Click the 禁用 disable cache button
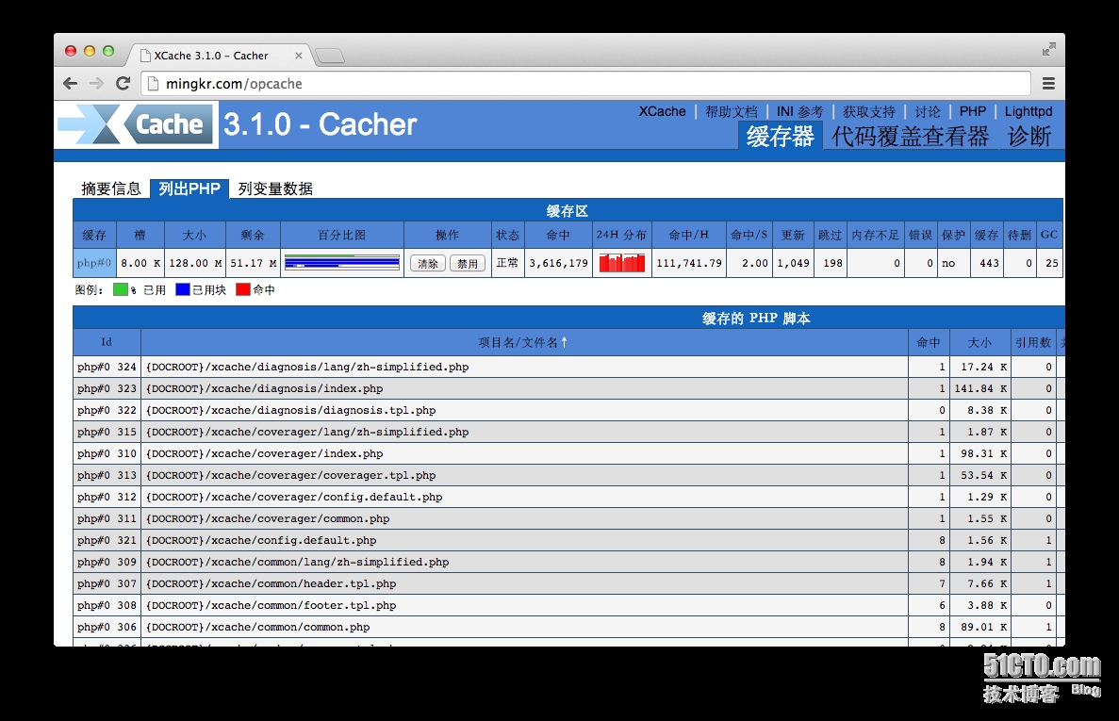The height and width of the screenshot is (721, 1119). click(x=468, y=263)
